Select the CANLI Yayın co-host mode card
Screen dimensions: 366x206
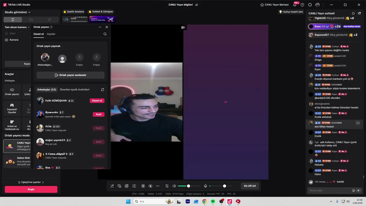click(18, 146)
